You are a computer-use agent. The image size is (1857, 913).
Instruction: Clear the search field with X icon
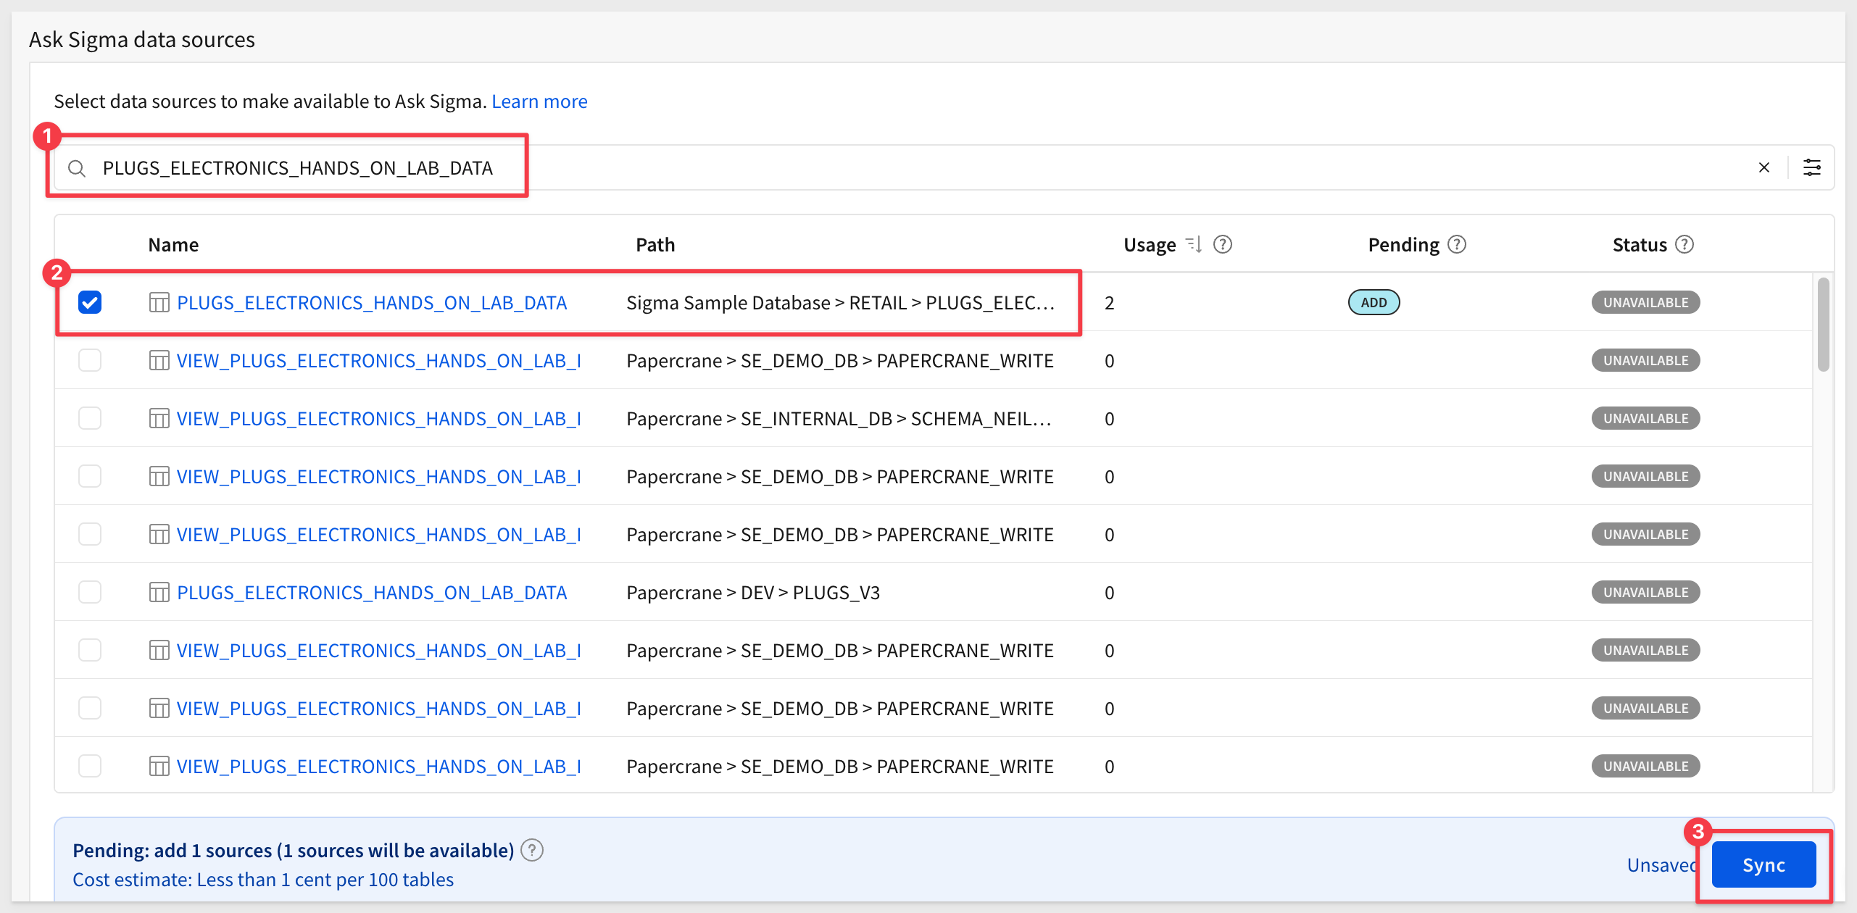tap(1763, 168)
